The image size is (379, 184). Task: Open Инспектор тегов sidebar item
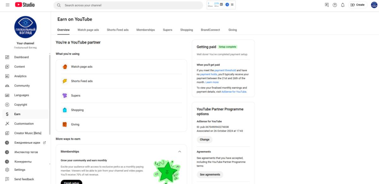coord(25,152)
